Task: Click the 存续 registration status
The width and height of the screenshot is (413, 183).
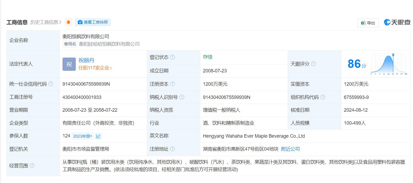Action: 208,57
